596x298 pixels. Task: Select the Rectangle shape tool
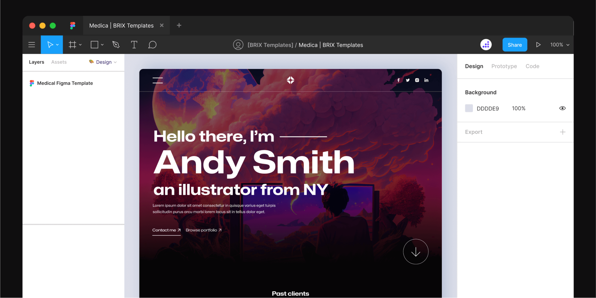[x=94, y=45]
